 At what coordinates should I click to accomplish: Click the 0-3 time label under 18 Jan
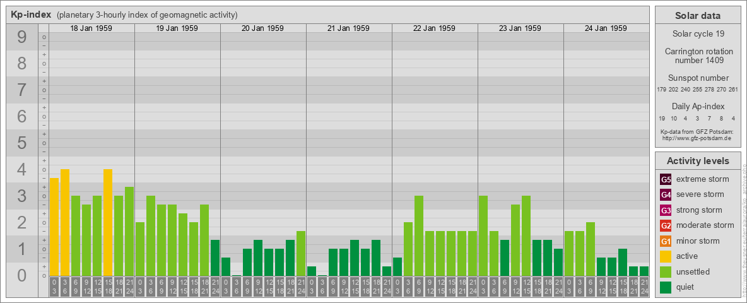[54, 288]
